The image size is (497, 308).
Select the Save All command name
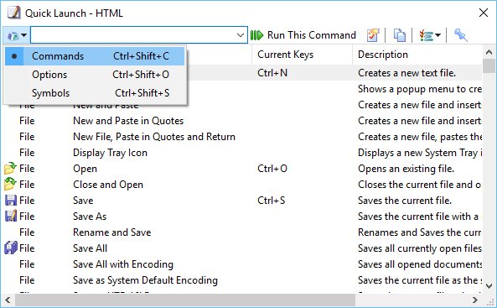(x=90, y=248)
